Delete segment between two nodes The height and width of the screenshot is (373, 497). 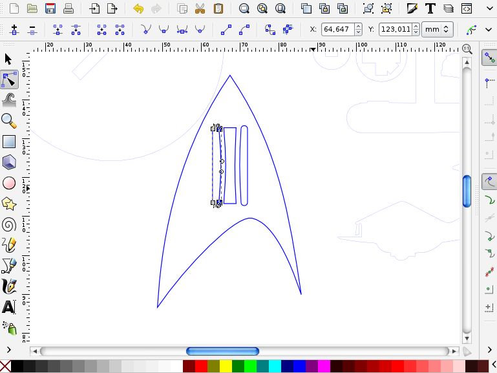click(x=120, y=30)
